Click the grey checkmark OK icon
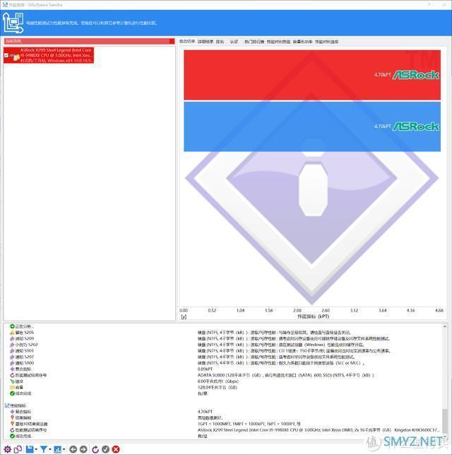 (105, 449)
